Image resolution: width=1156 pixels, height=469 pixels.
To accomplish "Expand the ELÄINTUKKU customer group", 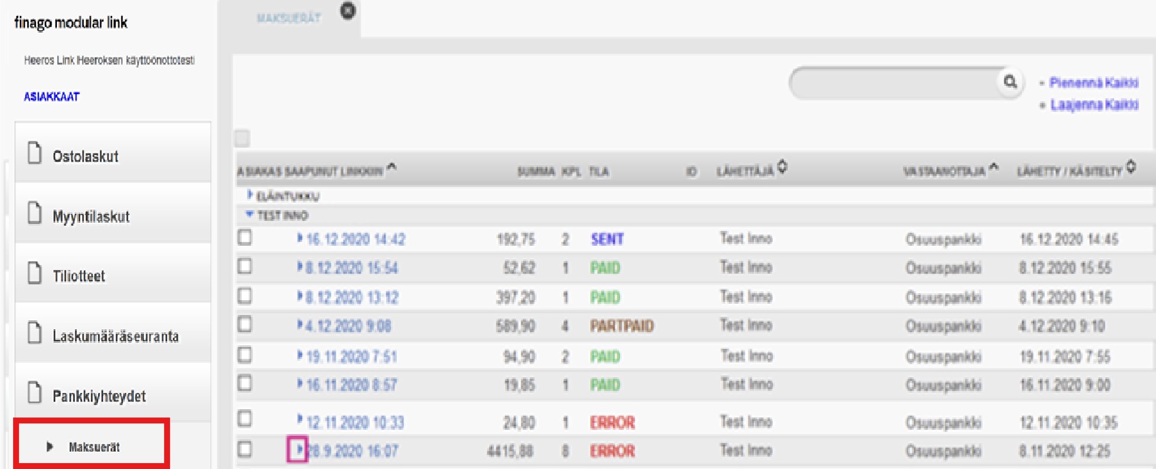I will (250, 195).
